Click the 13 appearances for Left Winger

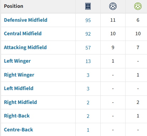[88, 61]
